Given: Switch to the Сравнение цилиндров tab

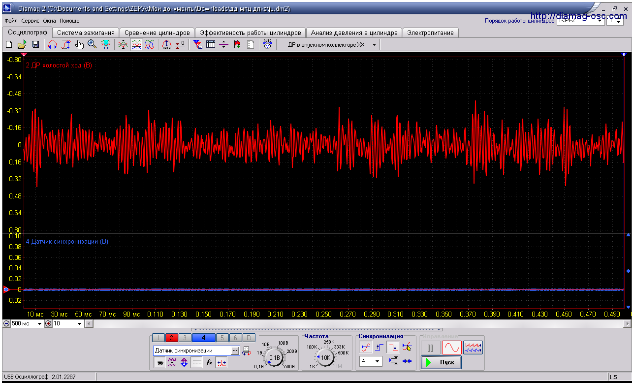Looking at the screenshot, I should click(x=157, y=32).
